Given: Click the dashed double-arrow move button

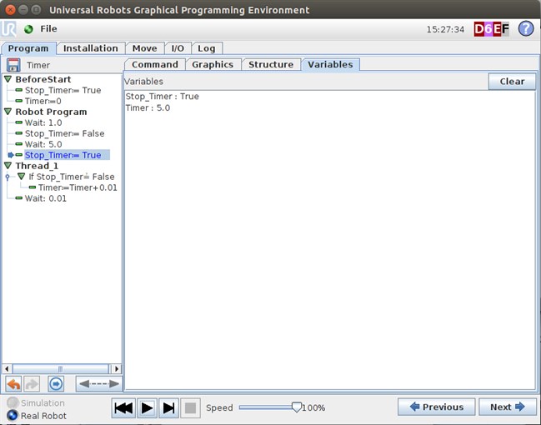Looking at the screenshot, I should click(x=99, y=383).
